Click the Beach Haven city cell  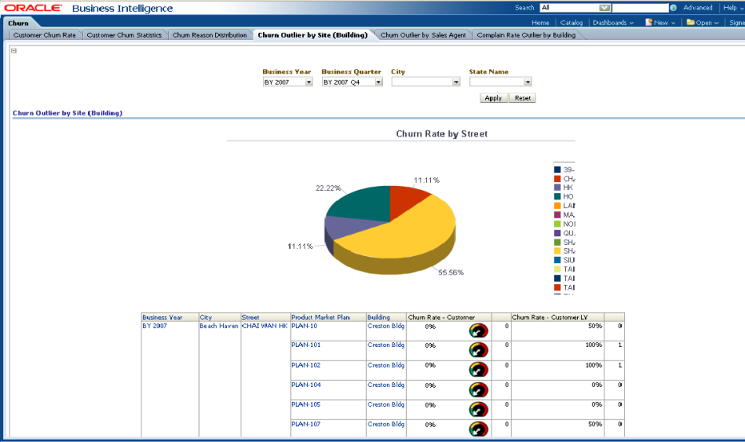pyautogui.click(x=218, y=326)
